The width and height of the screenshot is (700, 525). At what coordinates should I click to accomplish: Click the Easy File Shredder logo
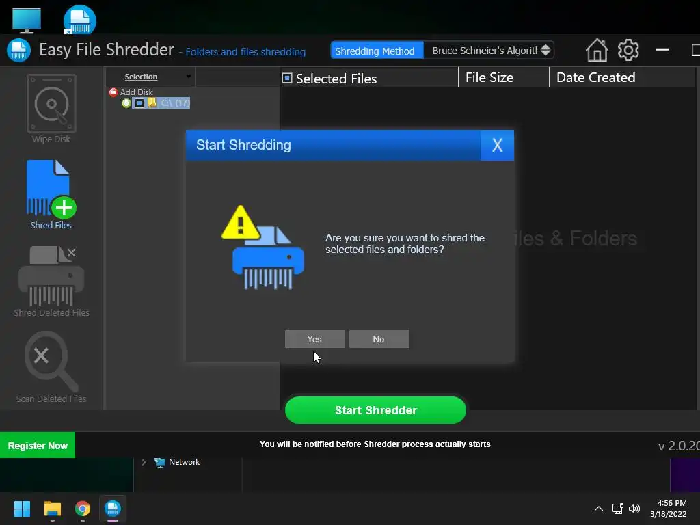point(18,50)
